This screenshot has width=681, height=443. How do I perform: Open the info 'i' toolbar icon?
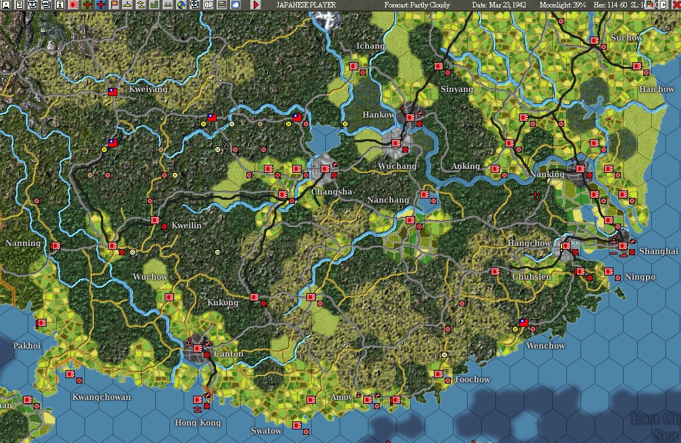(60, 5)
